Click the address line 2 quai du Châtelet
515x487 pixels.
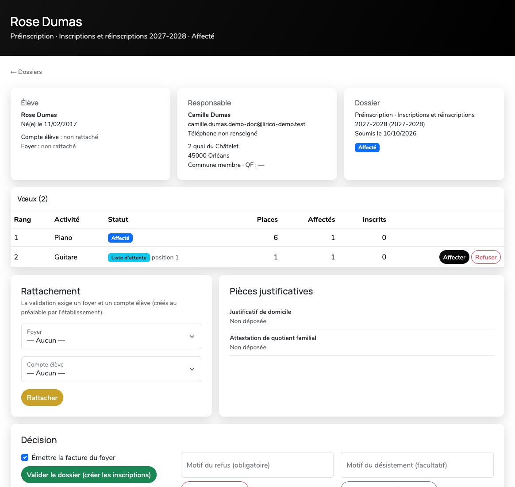(213, 146)
